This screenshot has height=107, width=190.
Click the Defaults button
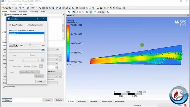pyautogui.click(x=59, y=100)
